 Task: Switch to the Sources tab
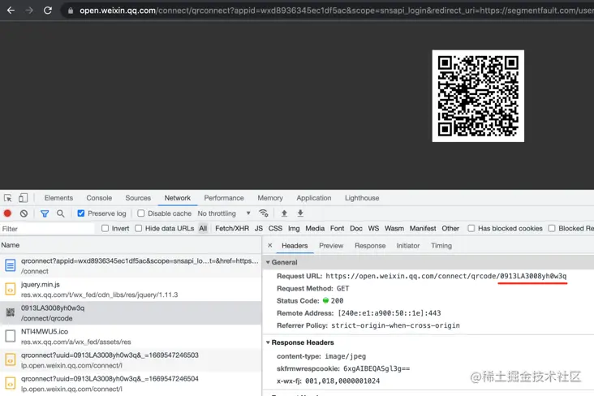[x=138, y=198]
